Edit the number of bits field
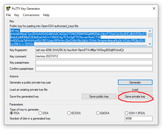The image size is (163, 130). click(x=138, y=119)
